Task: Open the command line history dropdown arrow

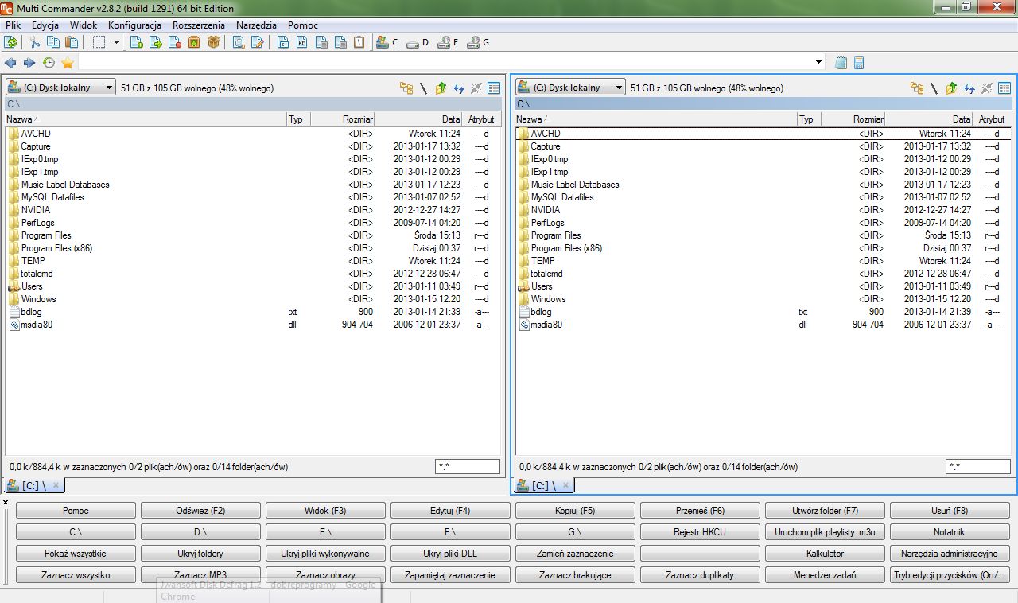Action: [x=819, y=62]
